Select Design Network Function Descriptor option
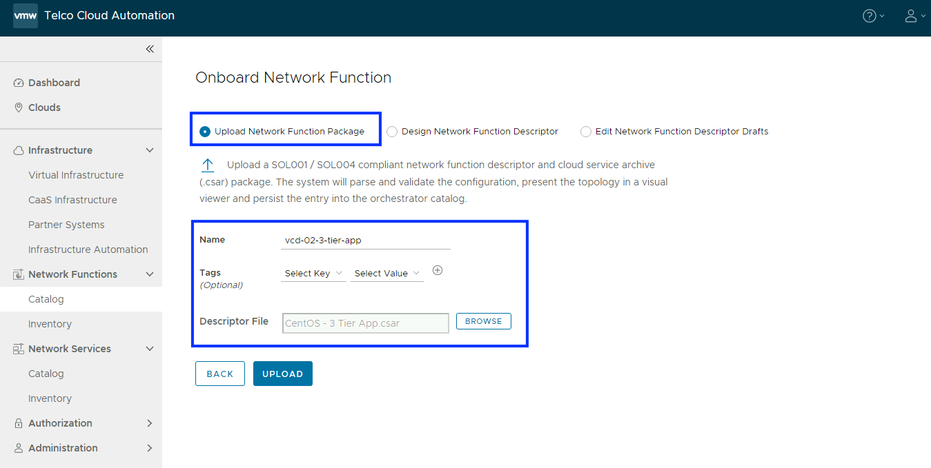The image size is (931, 468). click(392, 132)
